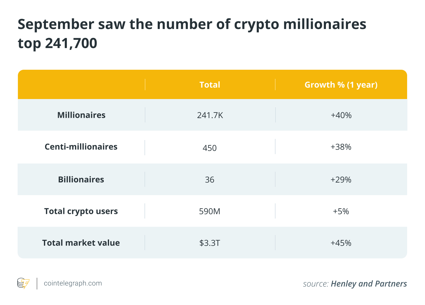
Task: Click the 590M crypto users cell
Action: pyautogui.click(x=210, y=211)
